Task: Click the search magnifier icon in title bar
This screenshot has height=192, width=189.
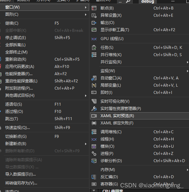Action: 128,1
